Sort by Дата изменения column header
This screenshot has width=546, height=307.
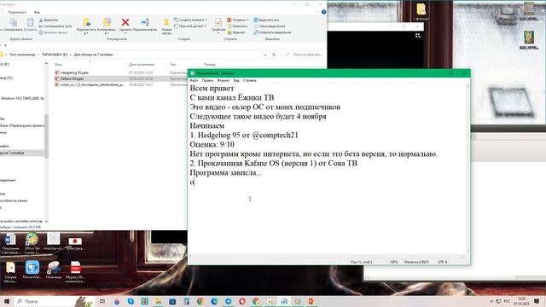142,65
